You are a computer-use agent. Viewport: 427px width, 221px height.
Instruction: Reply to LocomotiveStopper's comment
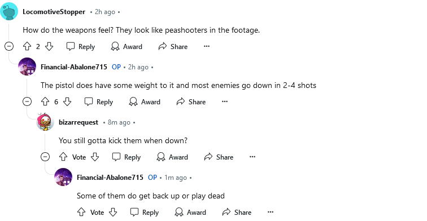[81, 46]
